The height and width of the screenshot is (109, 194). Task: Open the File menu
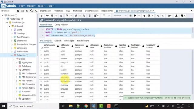[22, 6]
